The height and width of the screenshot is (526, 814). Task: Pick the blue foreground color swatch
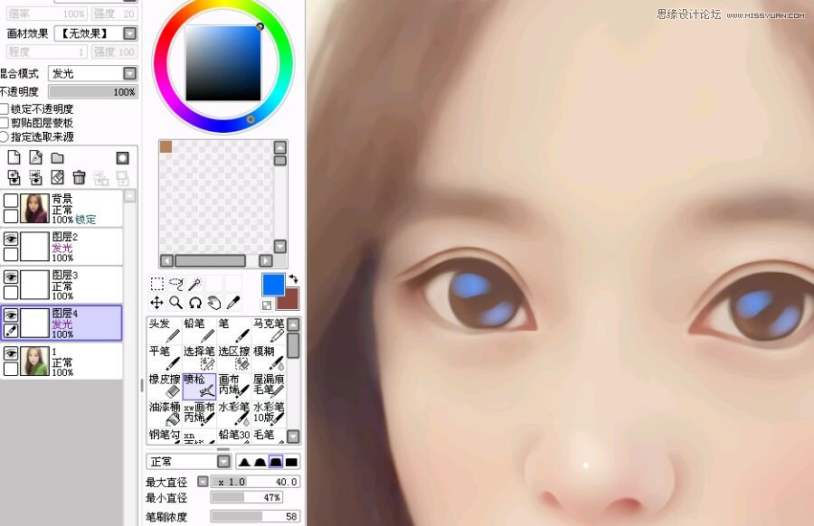click(273, 285)
